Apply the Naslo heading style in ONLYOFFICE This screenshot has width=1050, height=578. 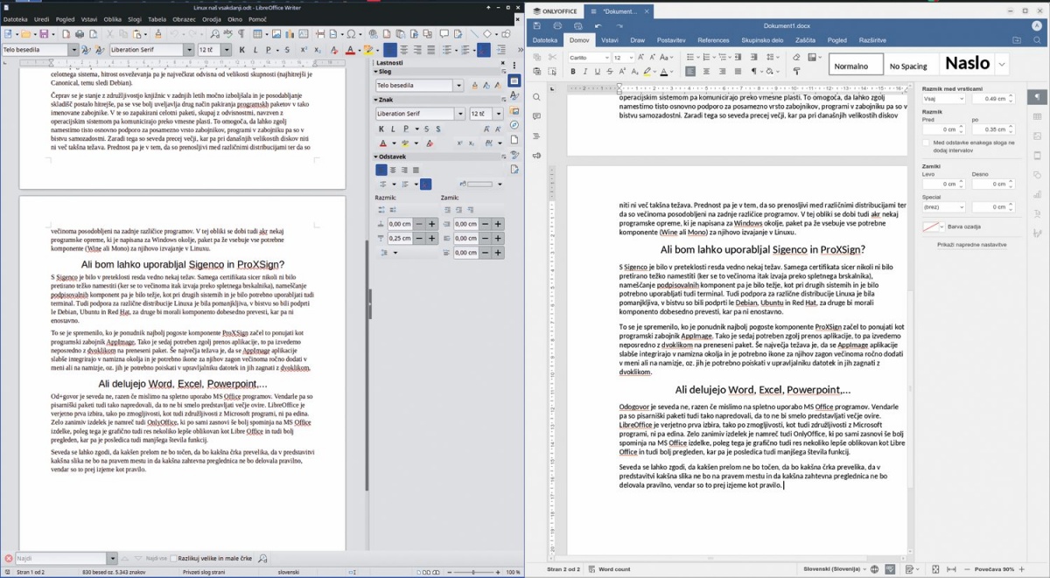966,65
